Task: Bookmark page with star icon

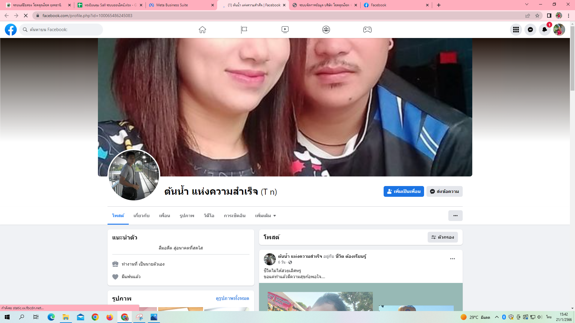Action: [x=537, y=16]
